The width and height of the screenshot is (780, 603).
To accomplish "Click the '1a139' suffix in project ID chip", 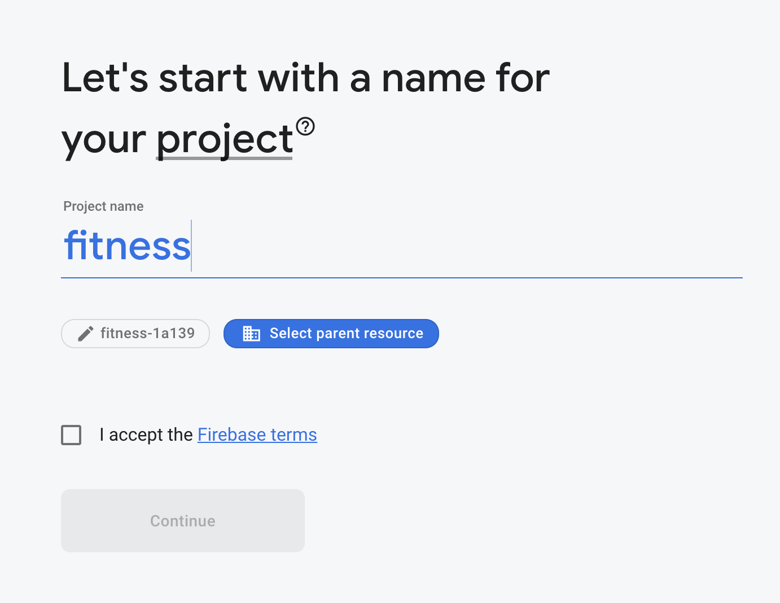I will (x=174, y=334).
